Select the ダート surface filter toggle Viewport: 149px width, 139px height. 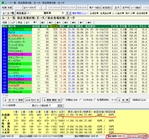[15, 100]
